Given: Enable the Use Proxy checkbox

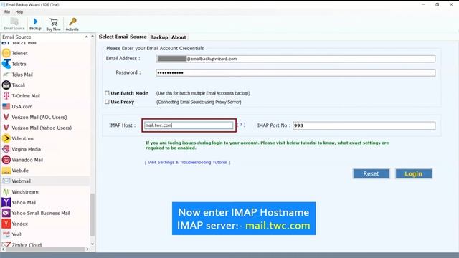Looking at the screenshot, I should (x=107, y=102).
